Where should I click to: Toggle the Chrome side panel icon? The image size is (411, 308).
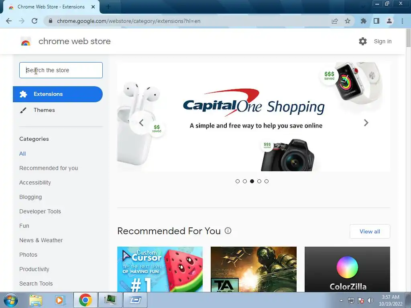pyautogui.click(x=376, y=21)
